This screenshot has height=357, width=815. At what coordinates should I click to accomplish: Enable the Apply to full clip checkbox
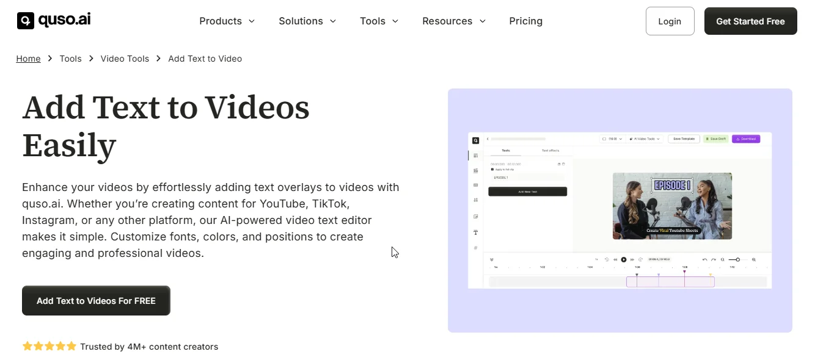tap(492, 169)
